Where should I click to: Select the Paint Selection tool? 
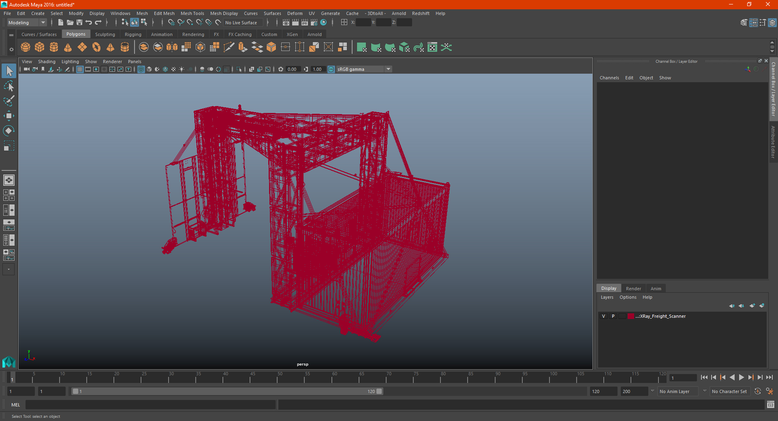coord(9,101)
